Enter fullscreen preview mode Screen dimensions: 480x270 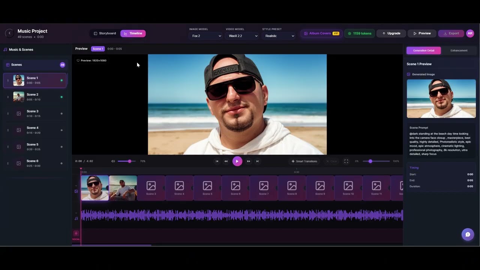[346, 161]
